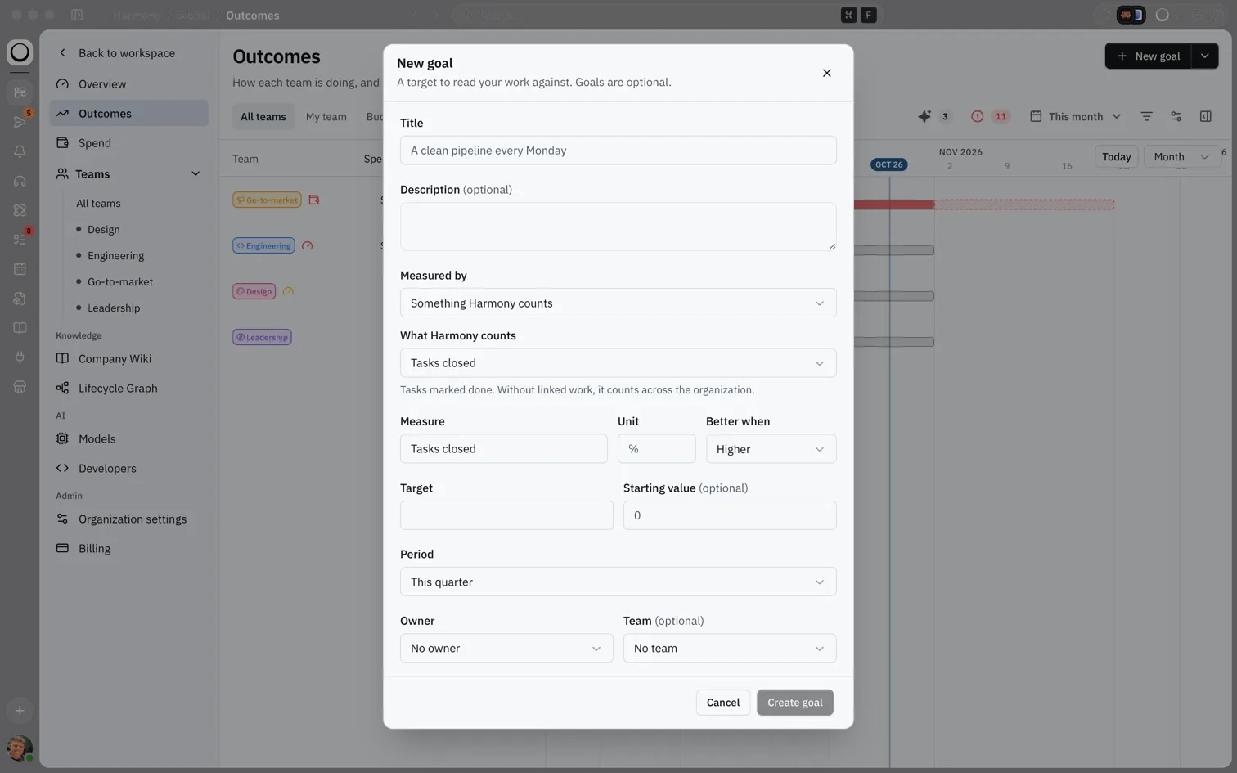Viewport: 1237px width, 773px height.
Task: Click the Target input field
Action: (x=506, y=515)
